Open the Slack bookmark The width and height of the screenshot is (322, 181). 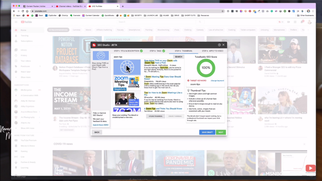(x=39, y=15)
